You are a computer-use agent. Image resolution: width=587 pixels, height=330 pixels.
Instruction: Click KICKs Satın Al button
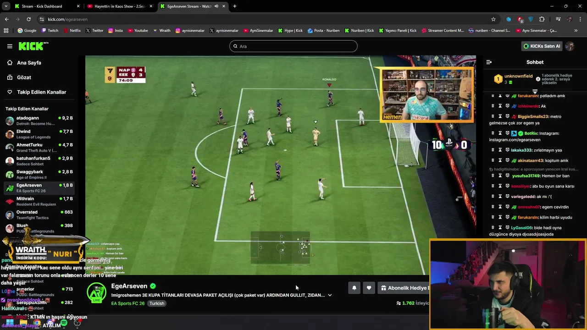(542, 46)
